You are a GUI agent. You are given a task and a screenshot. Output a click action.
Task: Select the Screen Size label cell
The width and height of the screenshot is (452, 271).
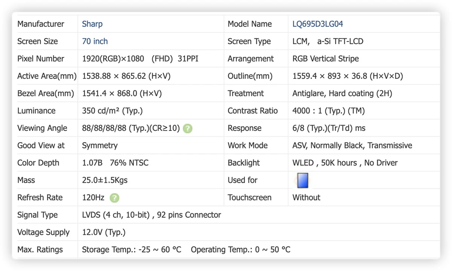point(38,41)
